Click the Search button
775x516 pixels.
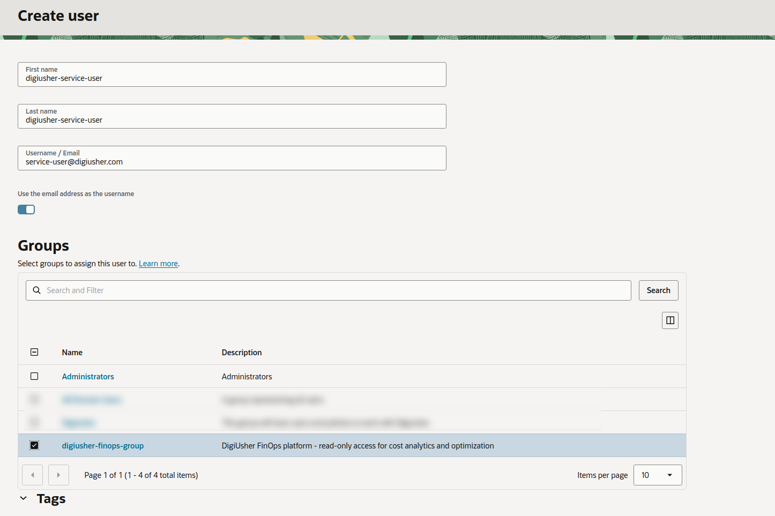658,290
